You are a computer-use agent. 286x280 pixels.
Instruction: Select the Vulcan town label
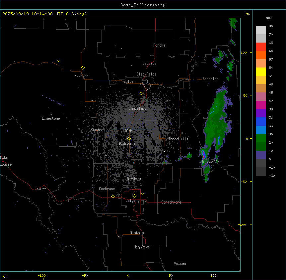[x=180, y=263]
